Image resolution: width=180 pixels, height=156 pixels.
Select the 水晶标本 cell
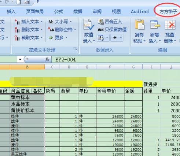pos(27,104)
